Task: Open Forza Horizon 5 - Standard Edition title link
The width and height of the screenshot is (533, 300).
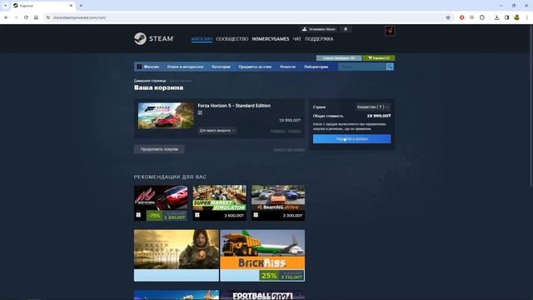Action: (234, 106)
